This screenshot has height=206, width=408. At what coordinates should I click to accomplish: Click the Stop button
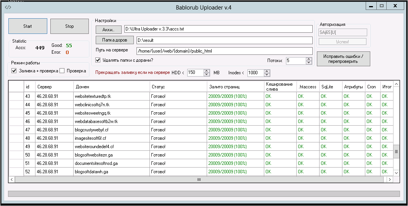pyautogui.click(x=69, y=26)
